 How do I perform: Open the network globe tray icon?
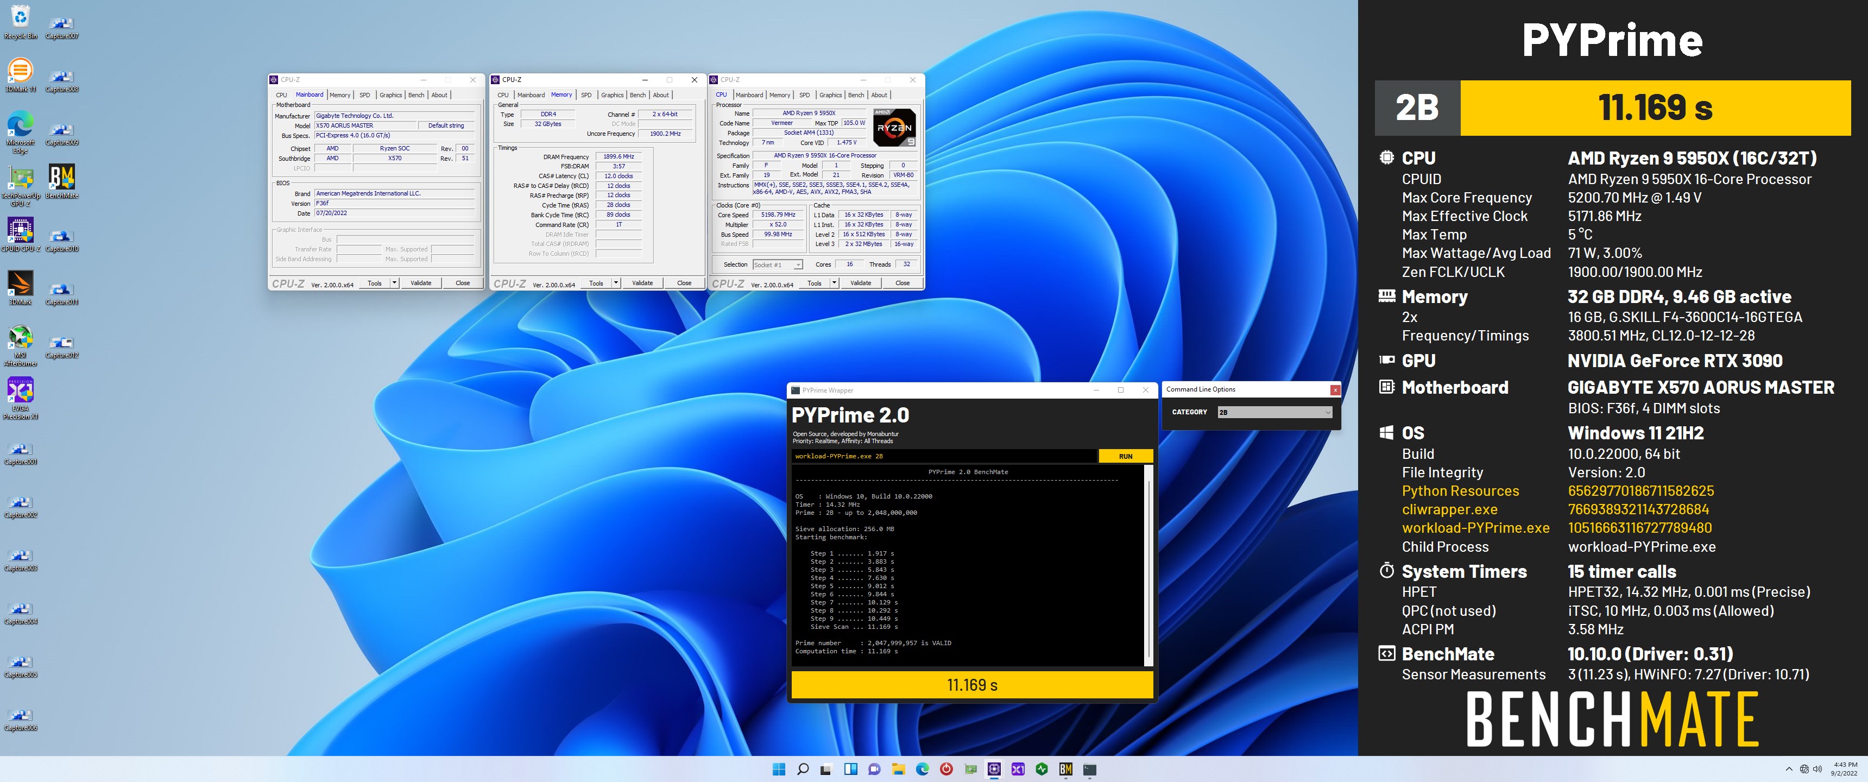(1804, 769)
